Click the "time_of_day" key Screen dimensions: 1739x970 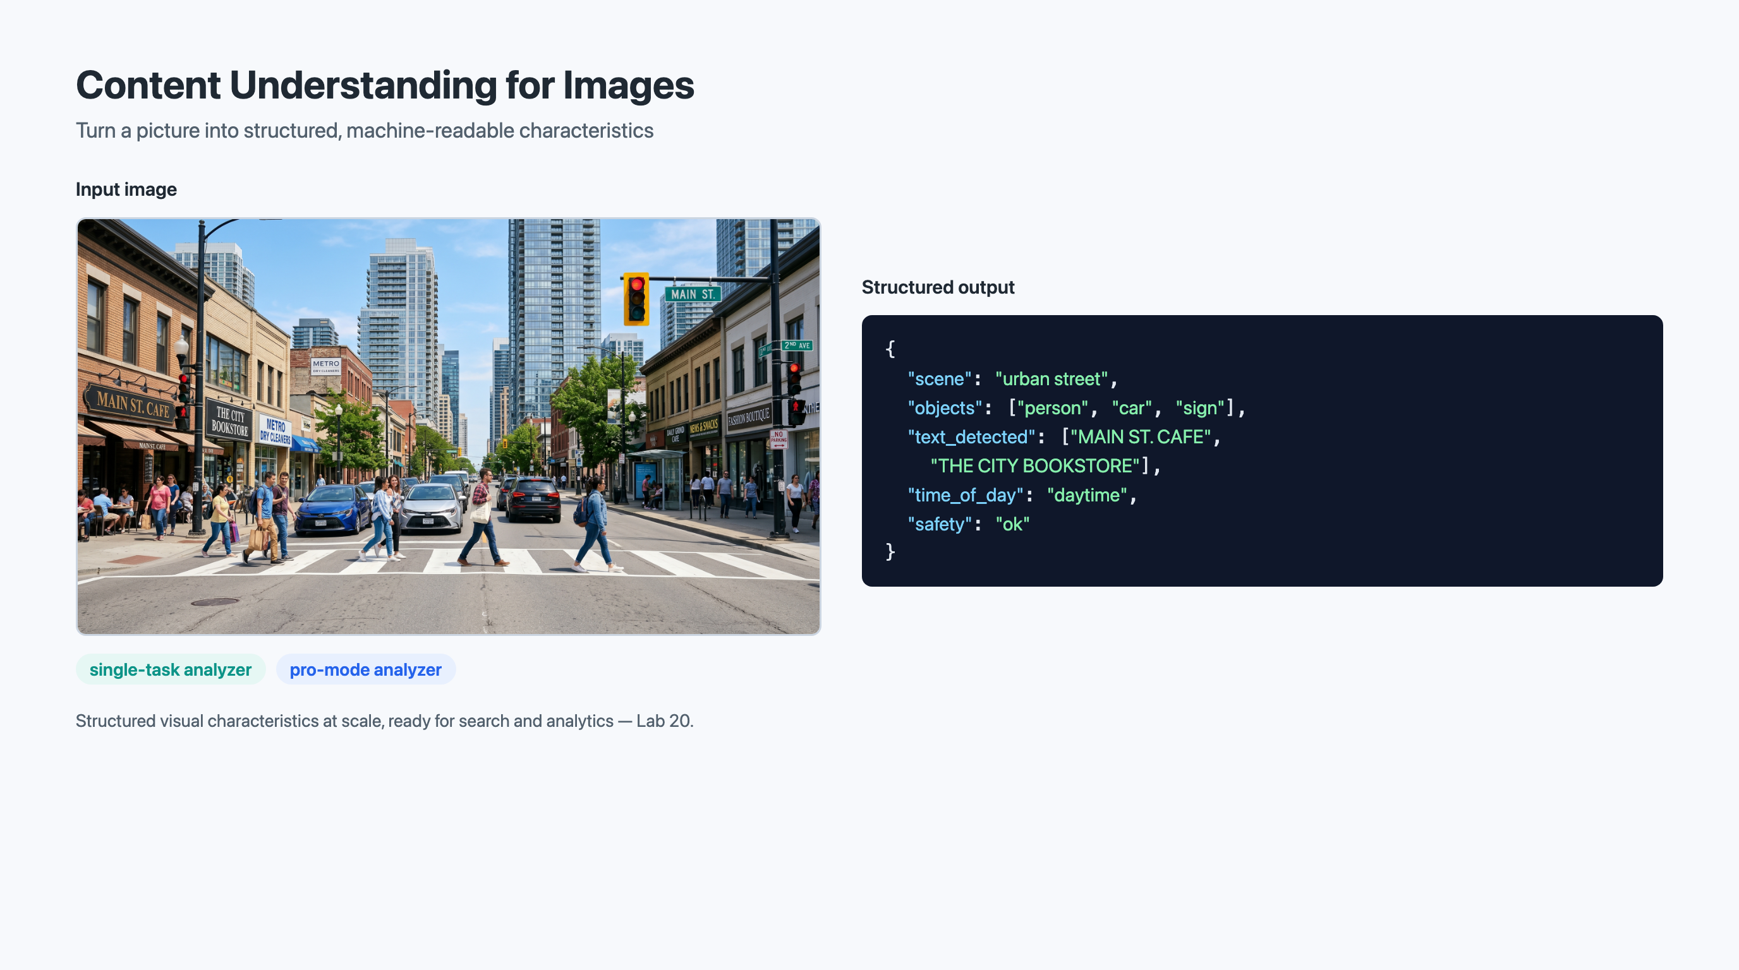click(966, 495)
